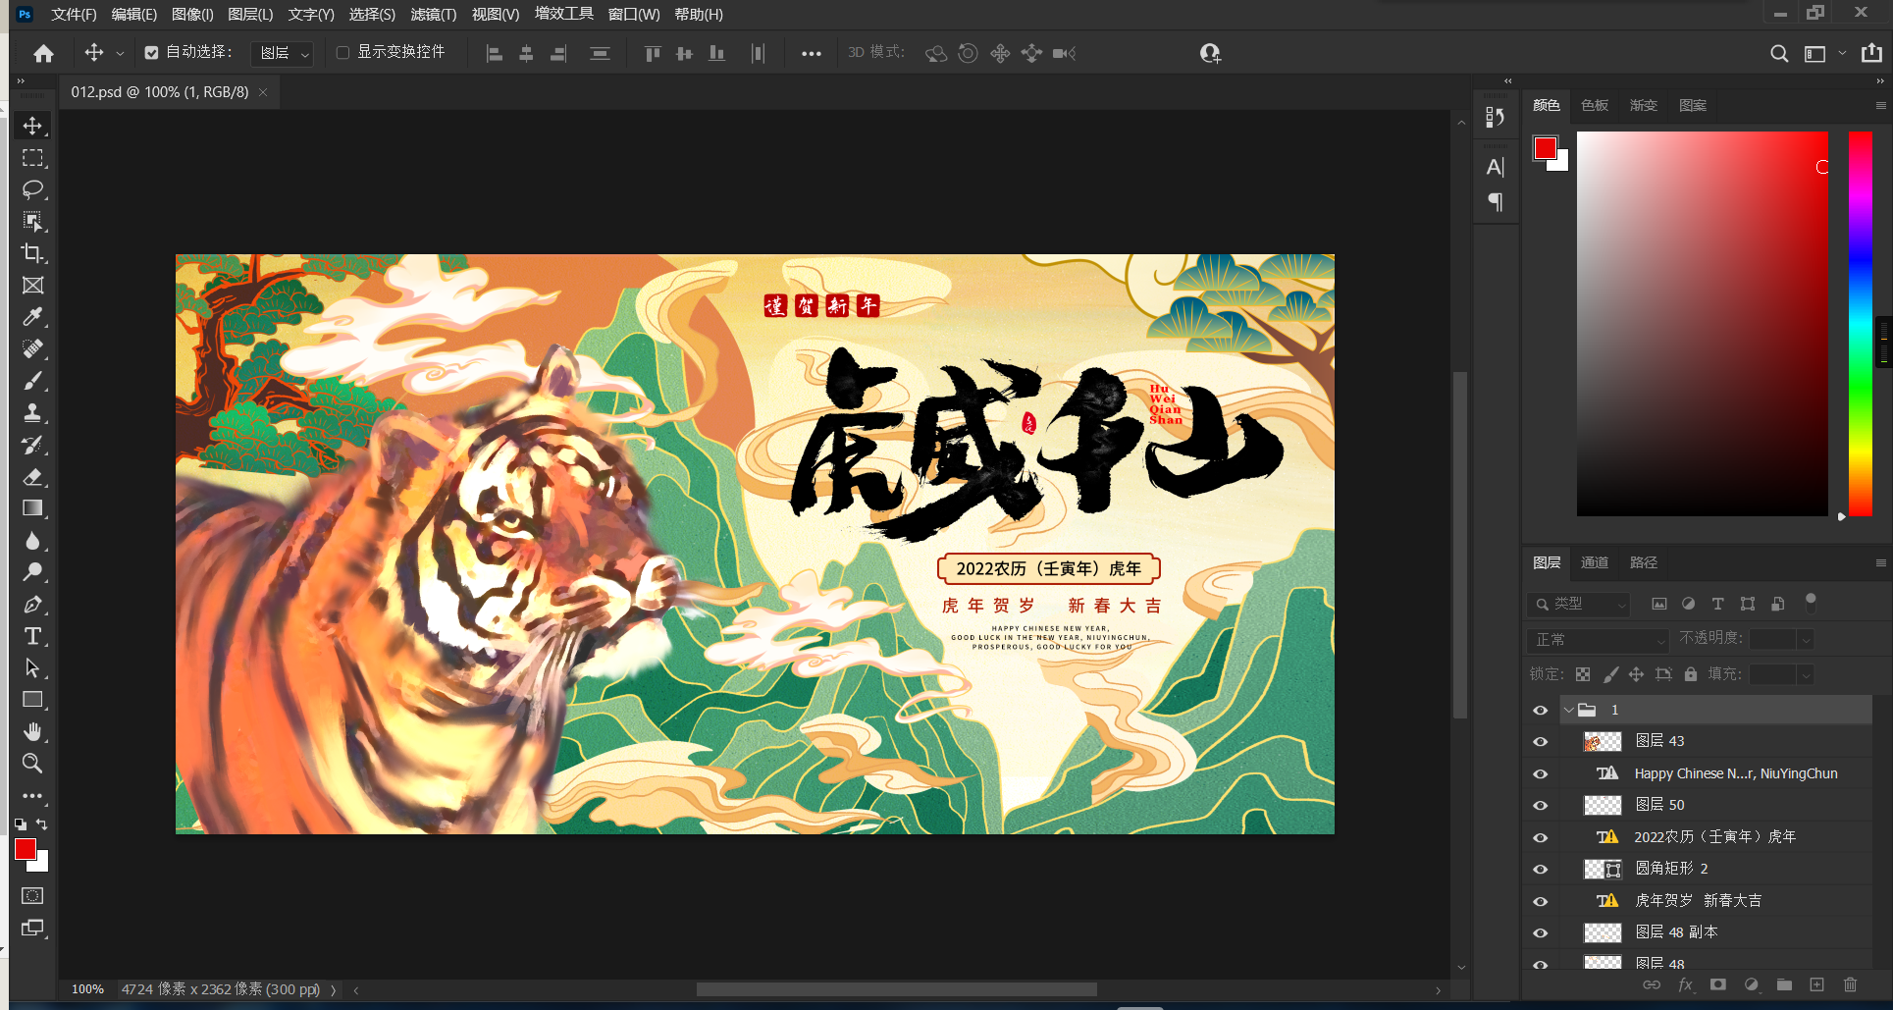This screenshot has width=1893, height=1010.
Task: Enable the 显示变换控件 checkbox
Action: pos(342,53)
